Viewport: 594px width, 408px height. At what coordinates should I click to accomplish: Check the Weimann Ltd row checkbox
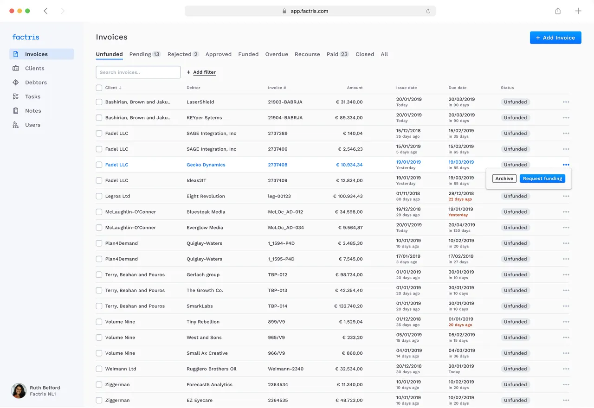(x=99, y=369)
